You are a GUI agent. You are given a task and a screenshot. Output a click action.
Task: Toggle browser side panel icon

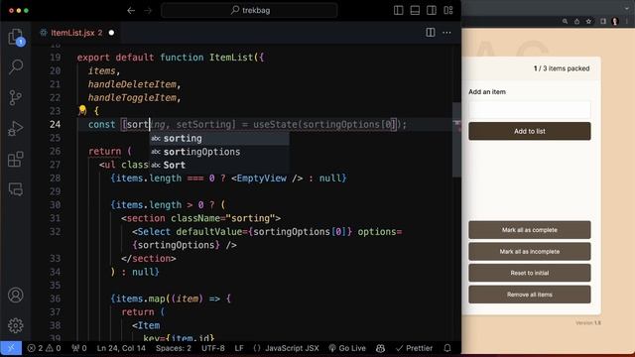pos(603,22)
